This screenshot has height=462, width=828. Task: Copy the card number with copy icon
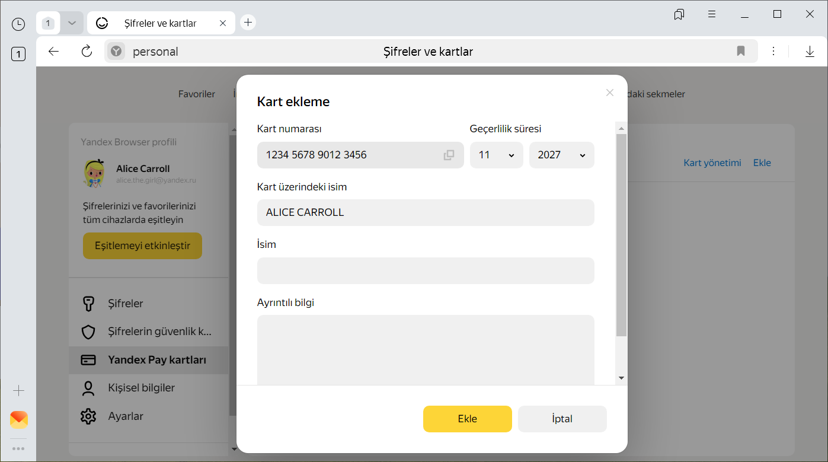click(x=449, y=155)
